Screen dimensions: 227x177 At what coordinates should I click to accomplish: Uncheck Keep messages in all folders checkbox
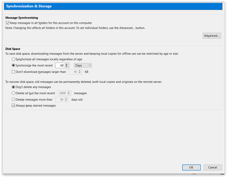[x=7, y=23]
